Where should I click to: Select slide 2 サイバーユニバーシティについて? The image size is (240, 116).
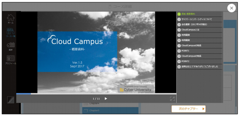coord(199,19)
